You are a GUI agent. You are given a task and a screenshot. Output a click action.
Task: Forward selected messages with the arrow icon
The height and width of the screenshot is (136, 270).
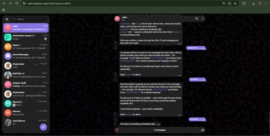pos(202,130)
